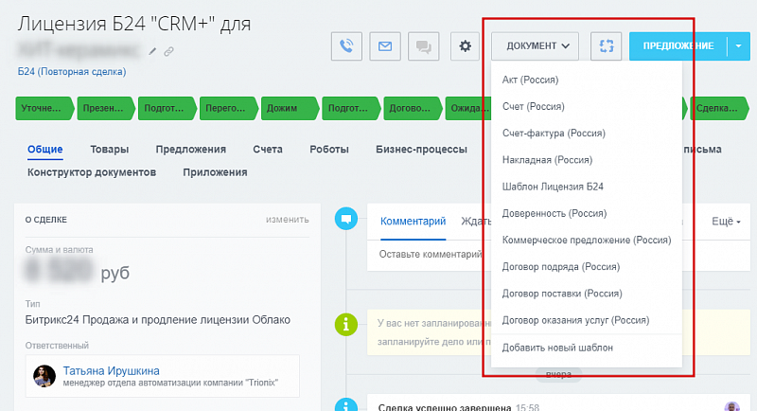The width and height of the screenshot is (757, 411).
Task: Open the Роботы tab
Action: [x=329, y=150]
